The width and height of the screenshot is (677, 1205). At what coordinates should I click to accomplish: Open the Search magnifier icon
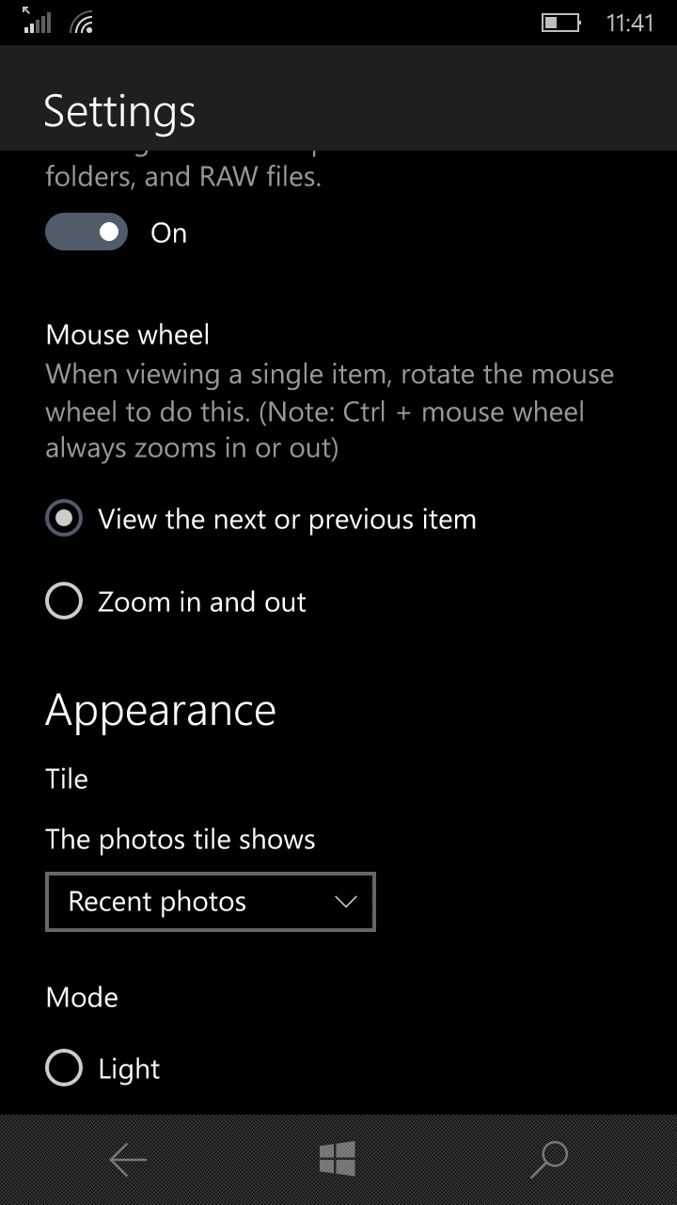[x=549, y=1160]
